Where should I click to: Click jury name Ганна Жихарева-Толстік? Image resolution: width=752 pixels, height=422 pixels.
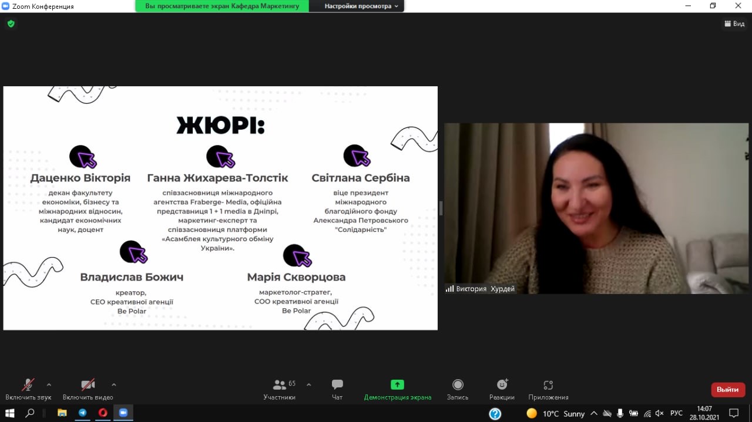(x=217, y=178)
